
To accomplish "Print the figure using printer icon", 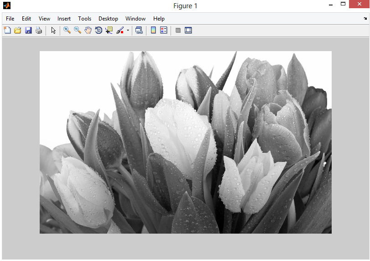I will 39,30.
